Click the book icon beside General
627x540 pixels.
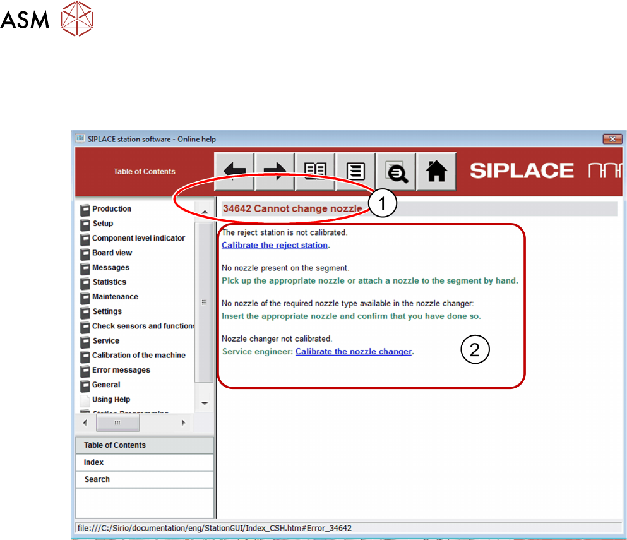pyautogui.click(x=85, y=386)
